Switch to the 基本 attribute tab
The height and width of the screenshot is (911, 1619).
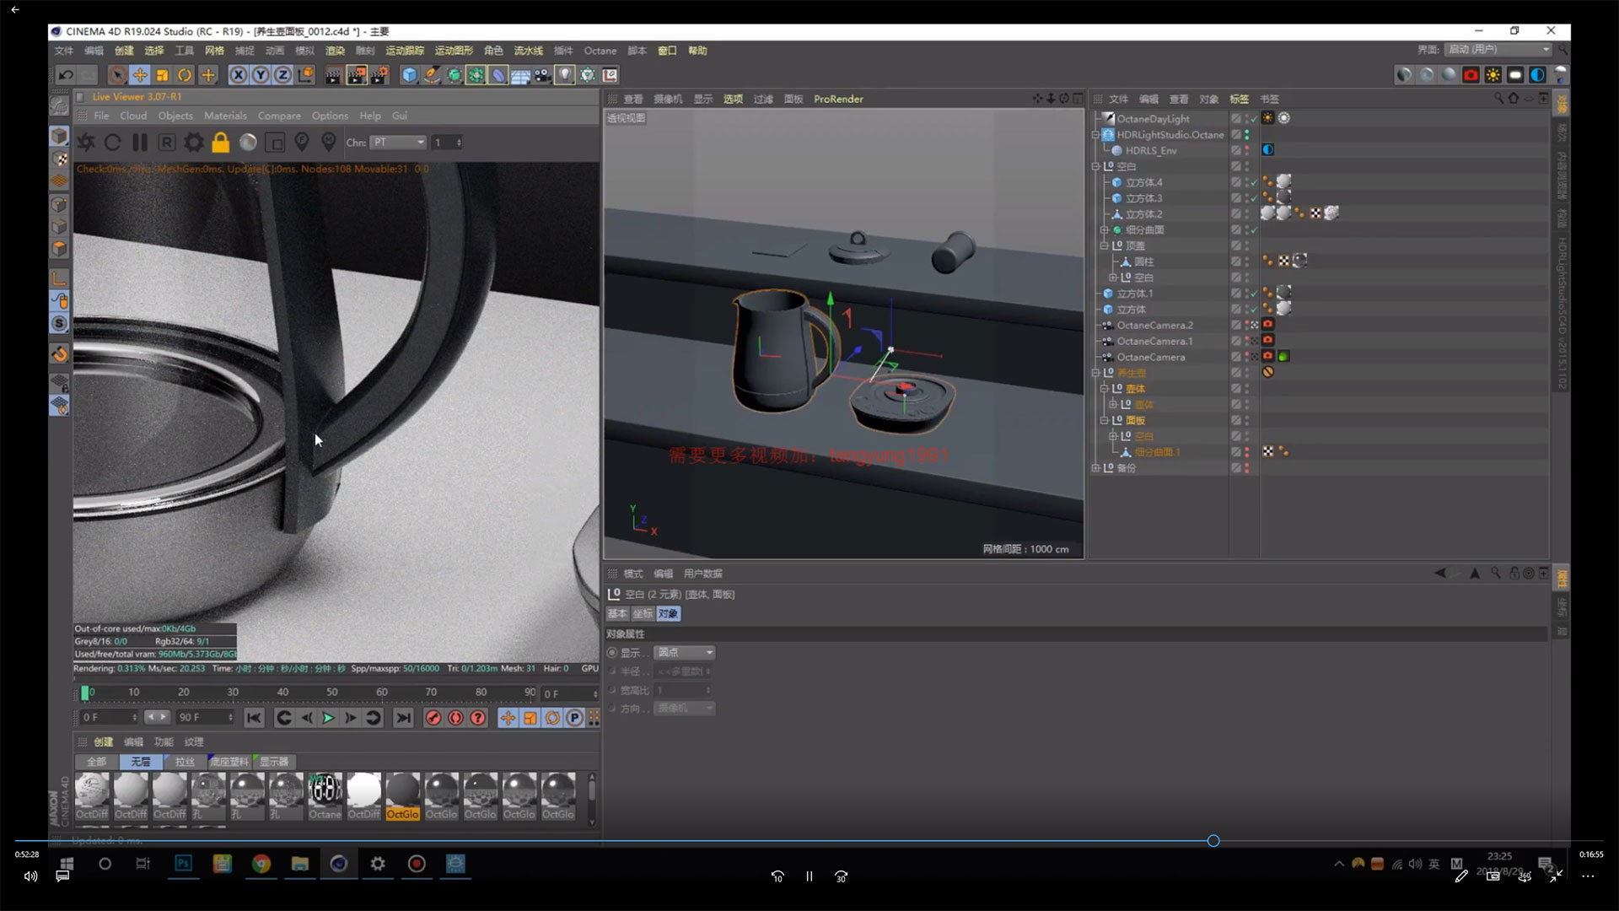point(618,614)
